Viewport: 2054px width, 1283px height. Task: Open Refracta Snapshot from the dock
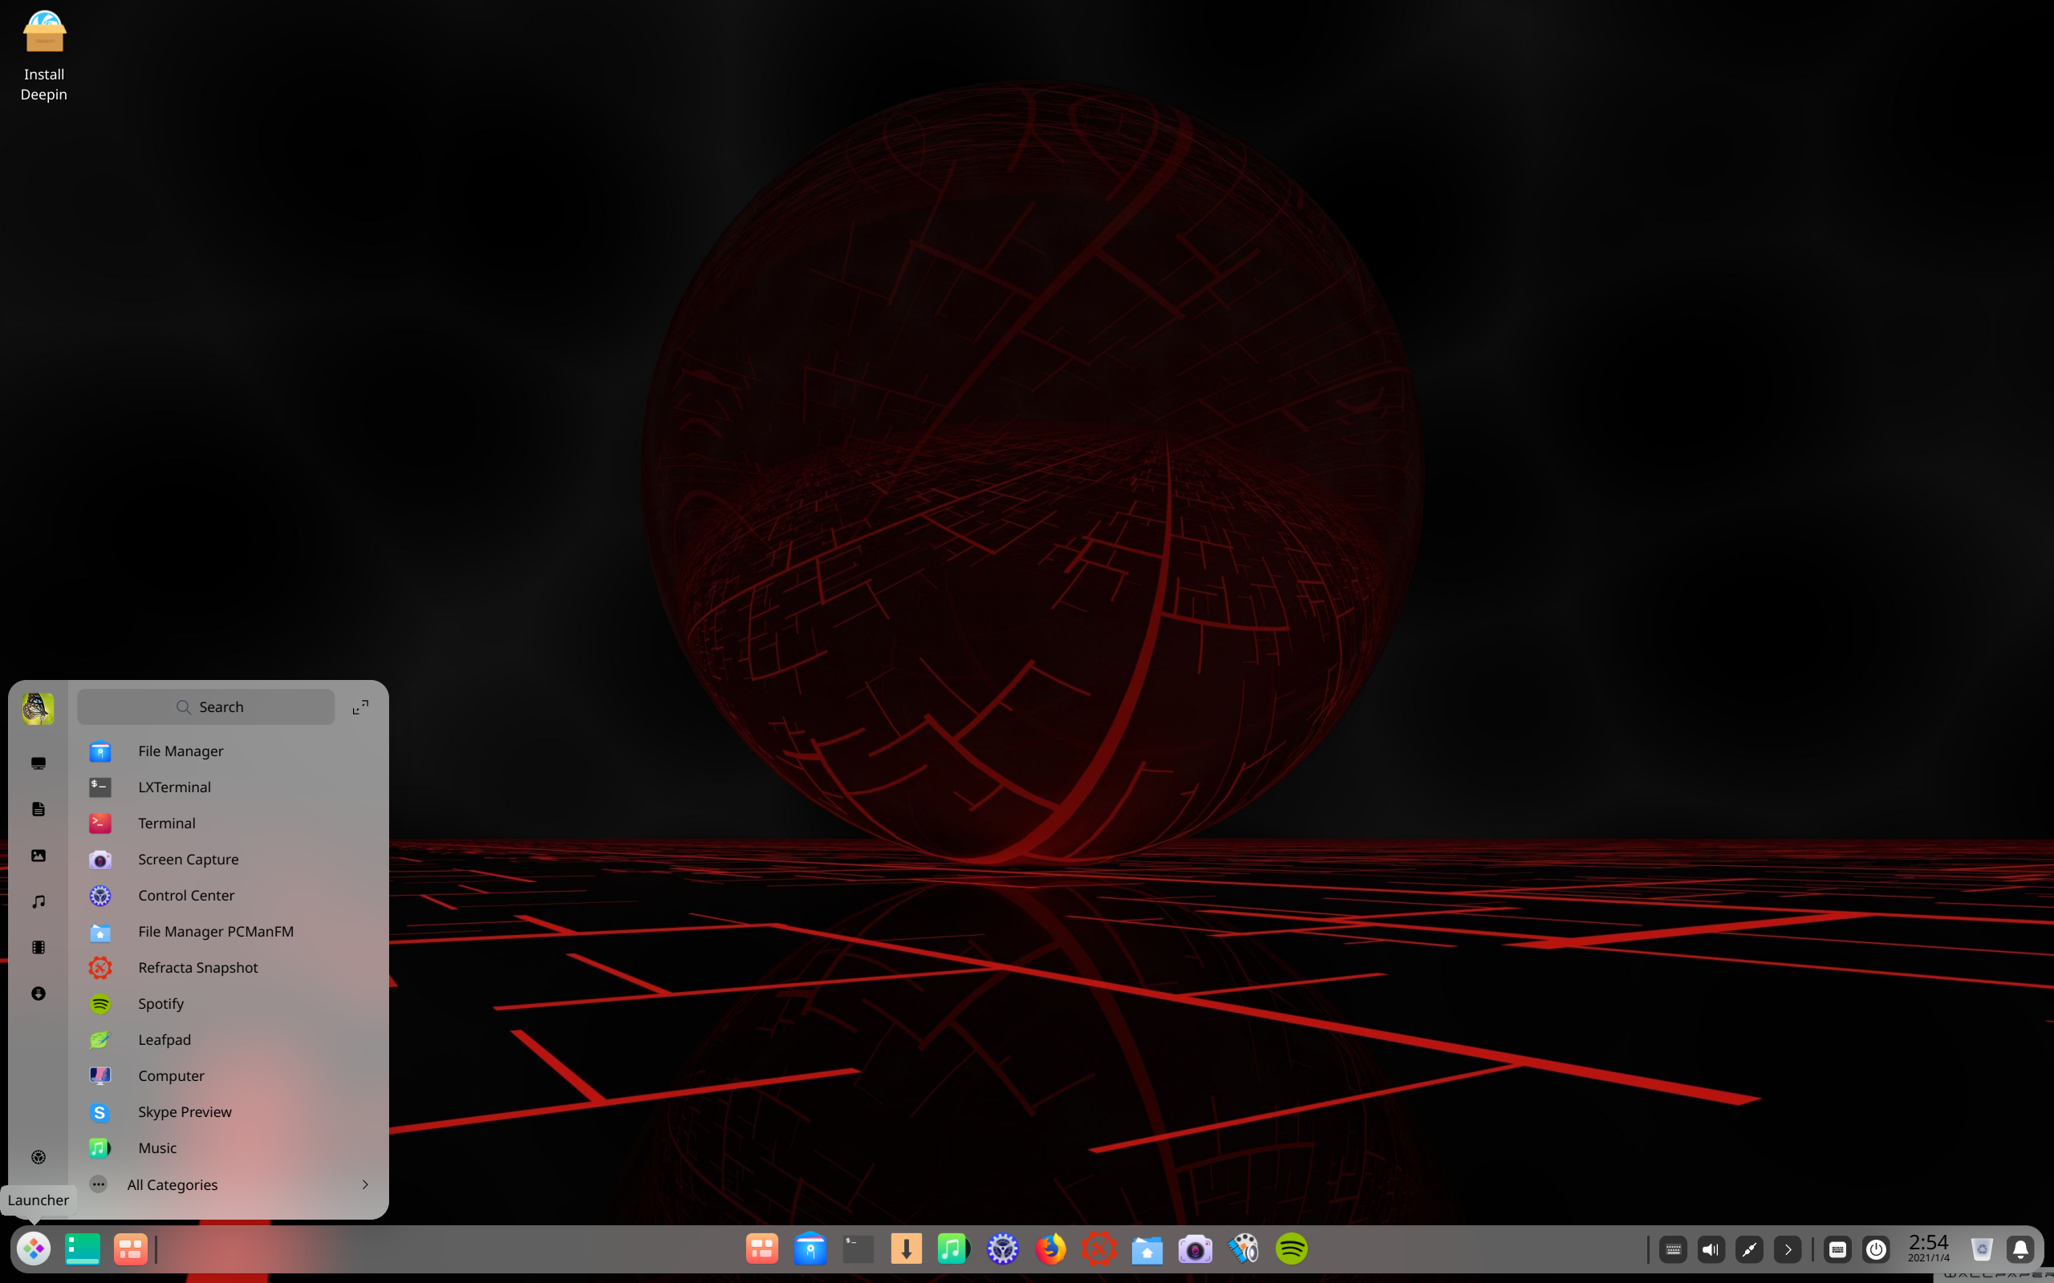[x=1098, y=1249]
